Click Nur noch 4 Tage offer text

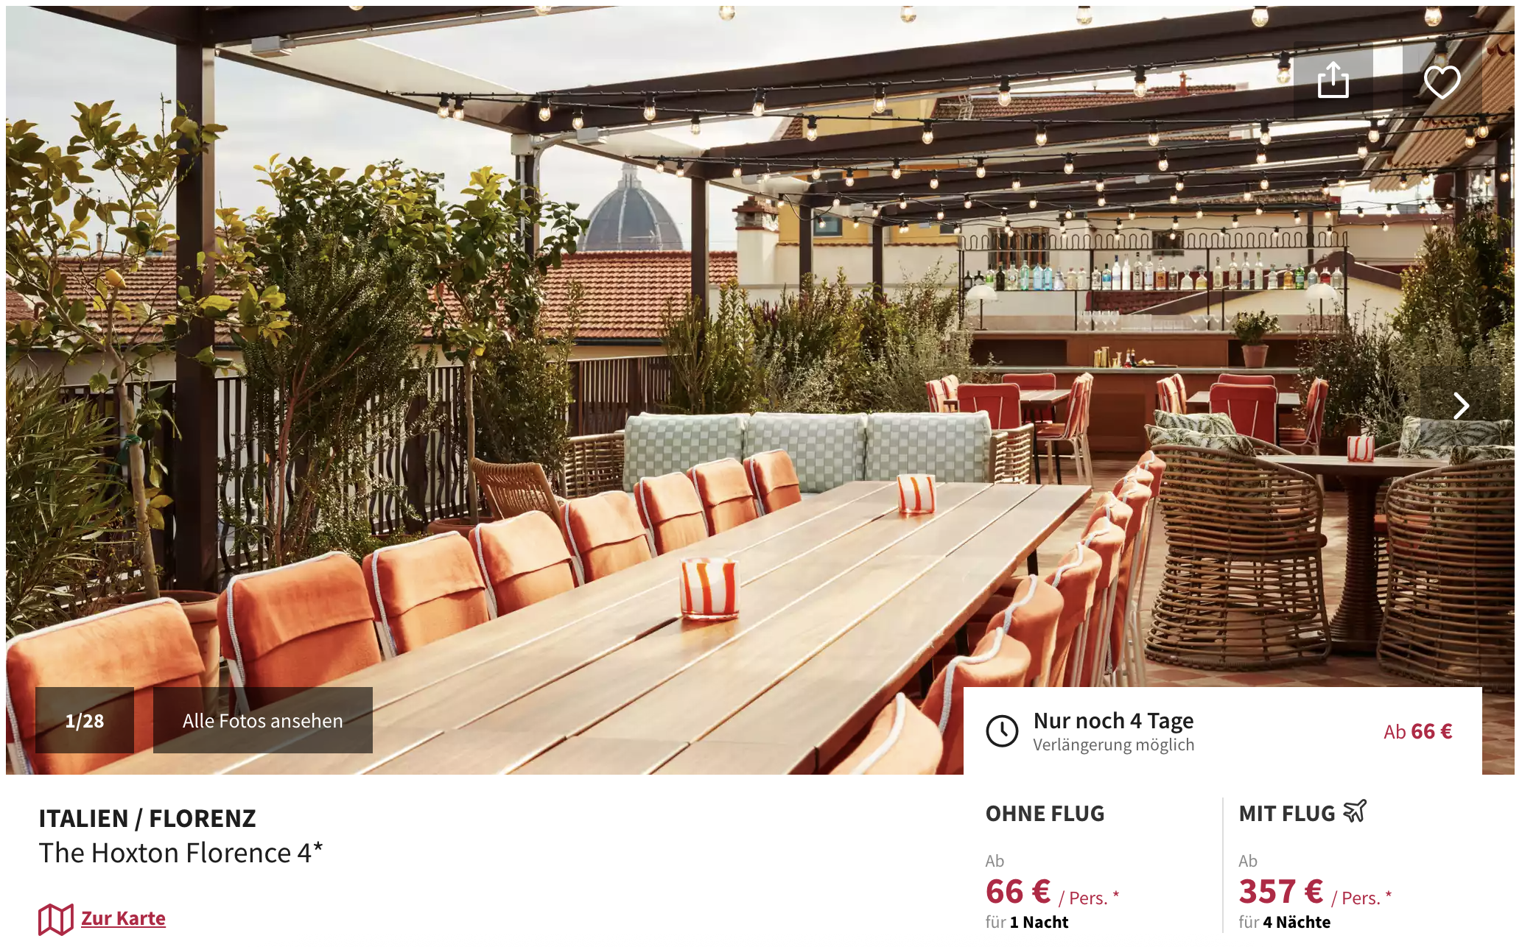pyautogui.click(x=1113, y=720)
